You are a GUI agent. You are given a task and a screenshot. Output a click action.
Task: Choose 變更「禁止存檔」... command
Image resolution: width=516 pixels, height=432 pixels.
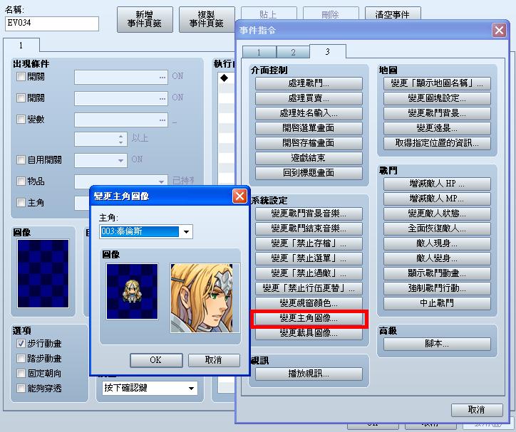coord(309,243)
